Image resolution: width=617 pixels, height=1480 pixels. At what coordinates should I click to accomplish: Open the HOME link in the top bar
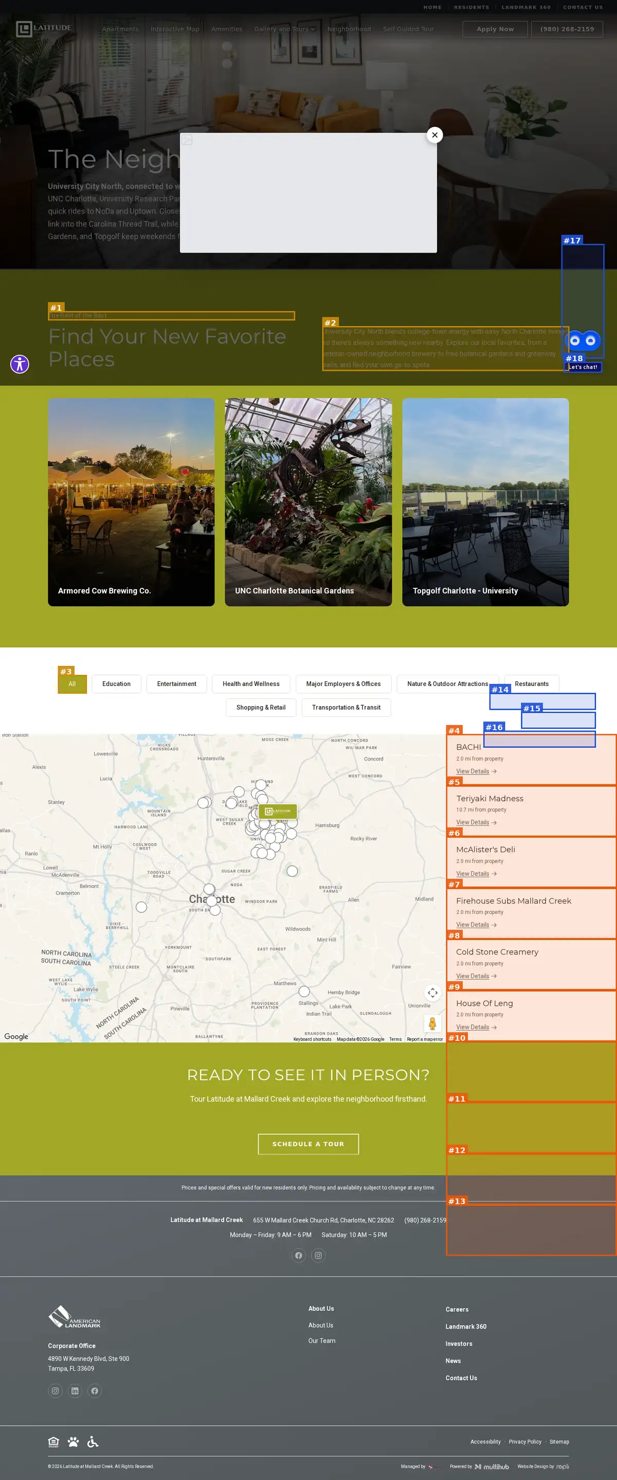click(432, 8)
